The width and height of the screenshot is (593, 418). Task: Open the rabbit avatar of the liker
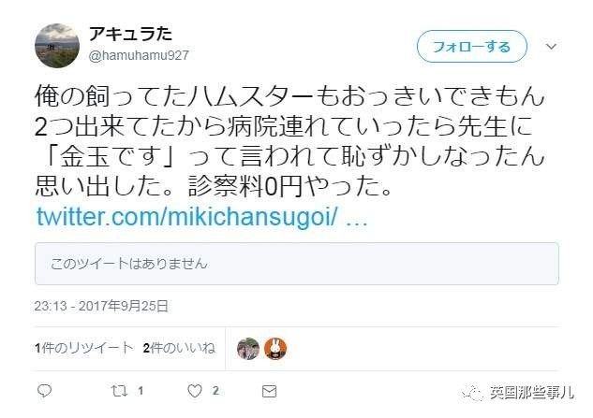[275, 349]
